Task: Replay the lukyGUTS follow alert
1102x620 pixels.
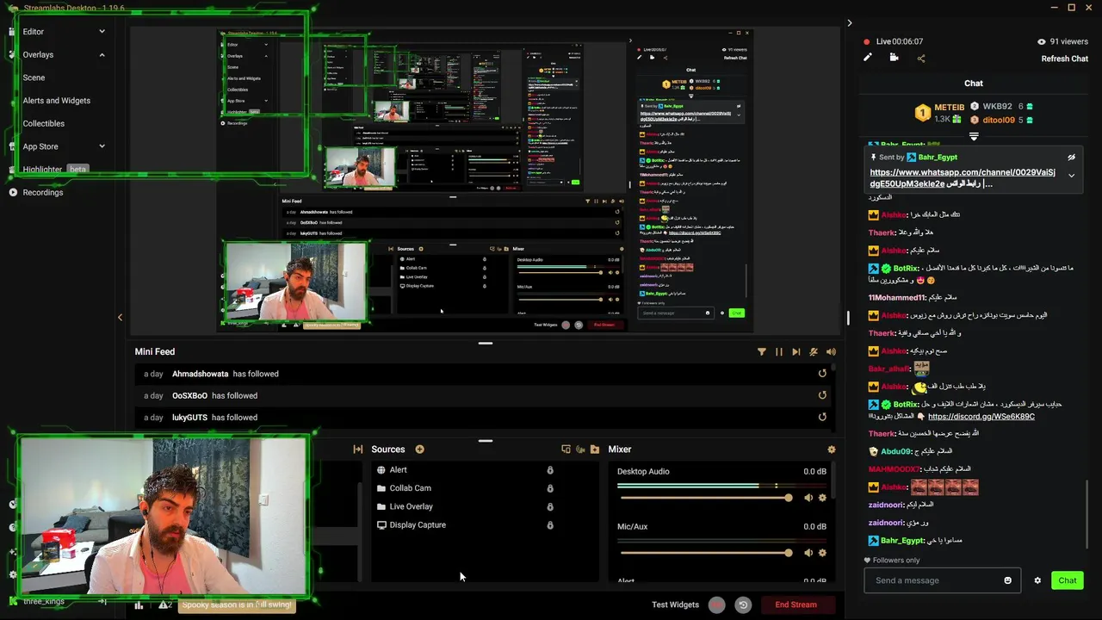Action: click(822, 417)
